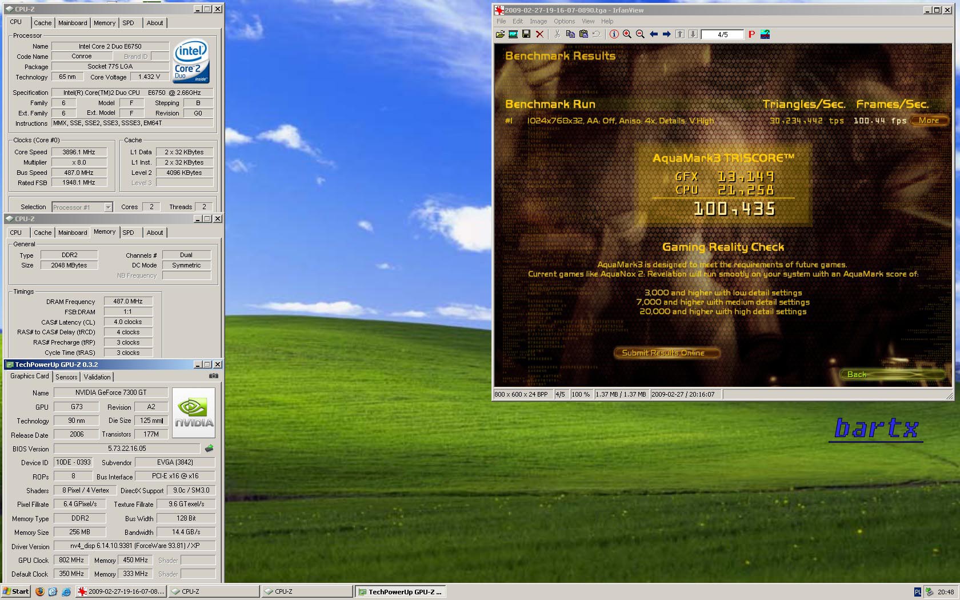The width and height of the screenshot is (960, 600).
Task: Click the gray up arrow page icon
Action: point(680,34)
